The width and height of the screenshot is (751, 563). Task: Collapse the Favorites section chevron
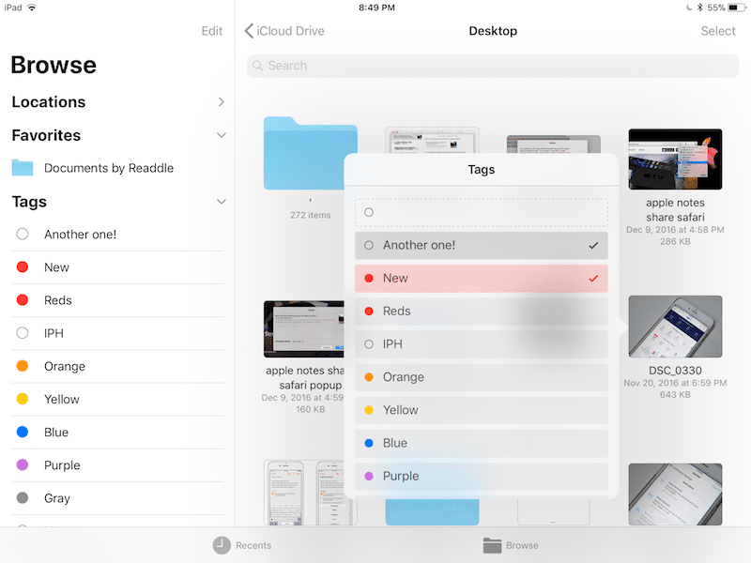click(221, 135)
